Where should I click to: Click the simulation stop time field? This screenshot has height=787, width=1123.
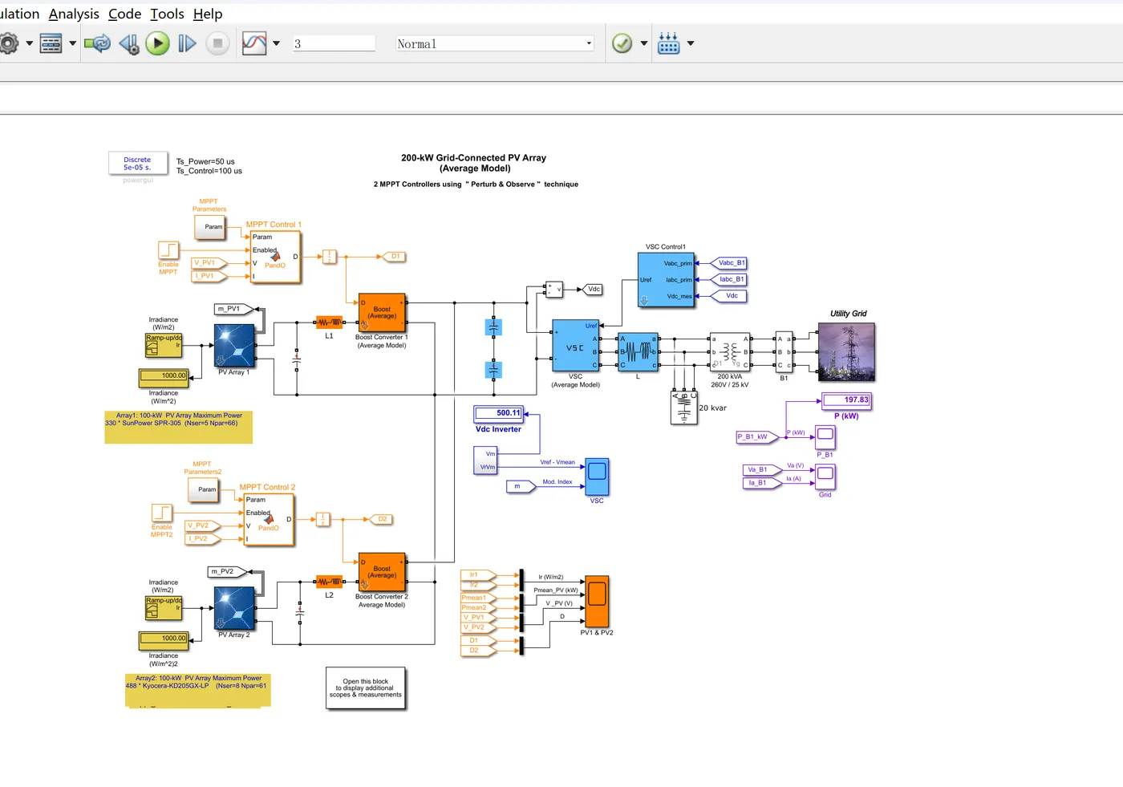click(334, 44)
